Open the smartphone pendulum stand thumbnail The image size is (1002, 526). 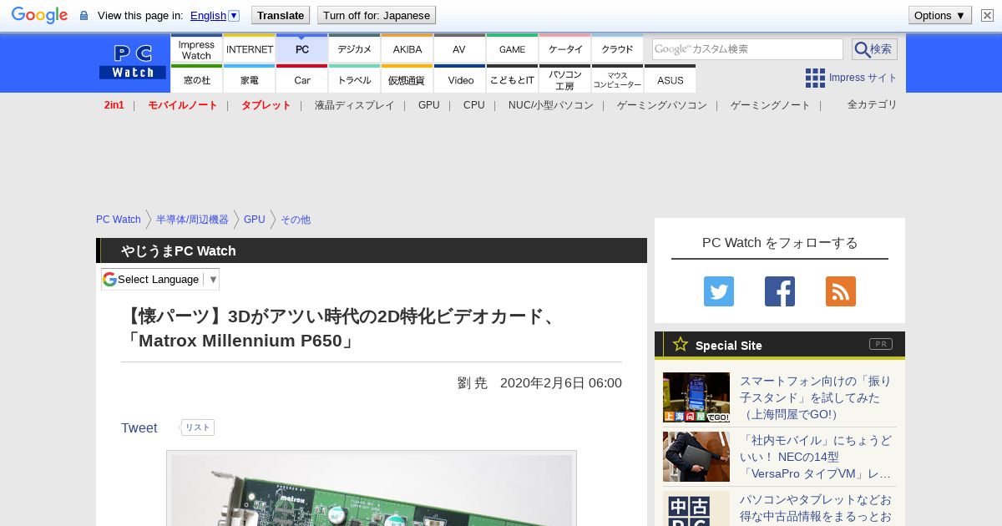click(x=696, y=397)
